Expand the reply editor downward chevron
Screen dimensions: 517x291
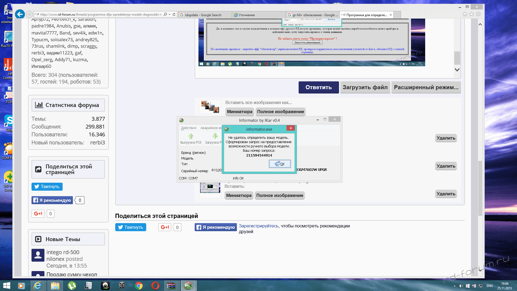pos(457,70)
